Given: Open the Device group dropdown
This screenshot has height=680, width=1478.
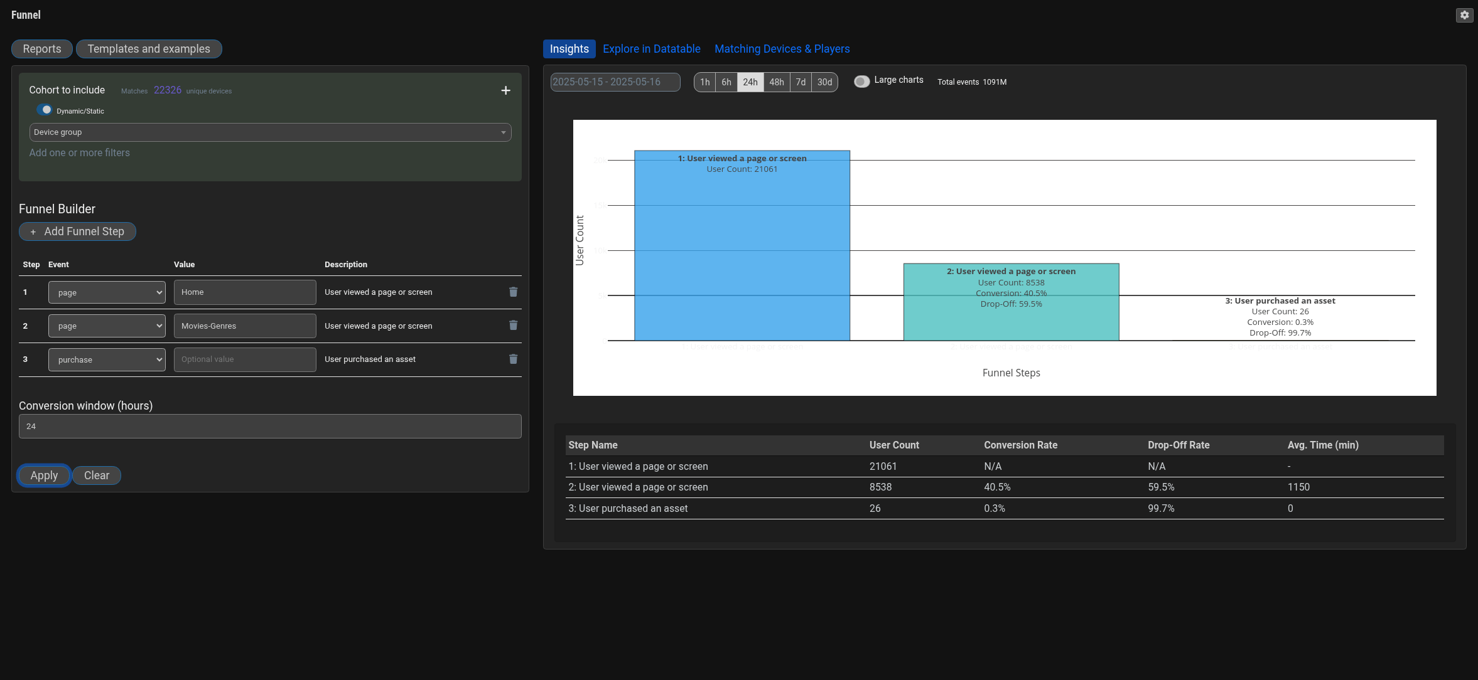Looking at the screenshot, I should point(270,132).
